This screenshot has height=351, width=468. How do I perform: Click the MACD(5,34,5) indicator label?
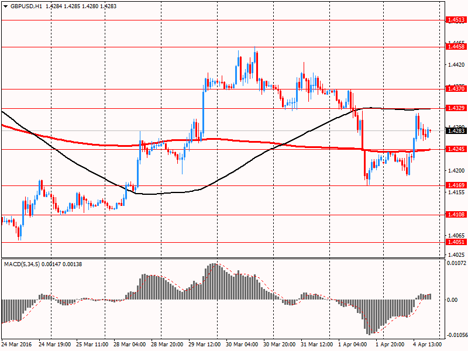click(22, 264)
